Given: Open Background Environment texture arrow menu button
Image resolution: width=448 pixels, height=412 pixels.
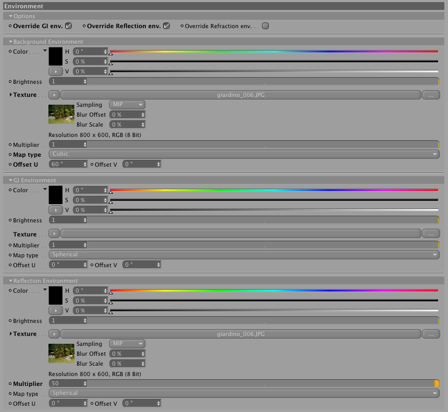Looking at the screenshot, I should (x=54, y=95).
